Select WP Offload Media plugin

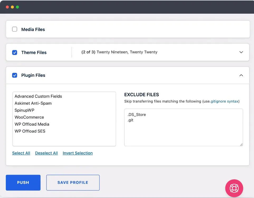point(32,124)
